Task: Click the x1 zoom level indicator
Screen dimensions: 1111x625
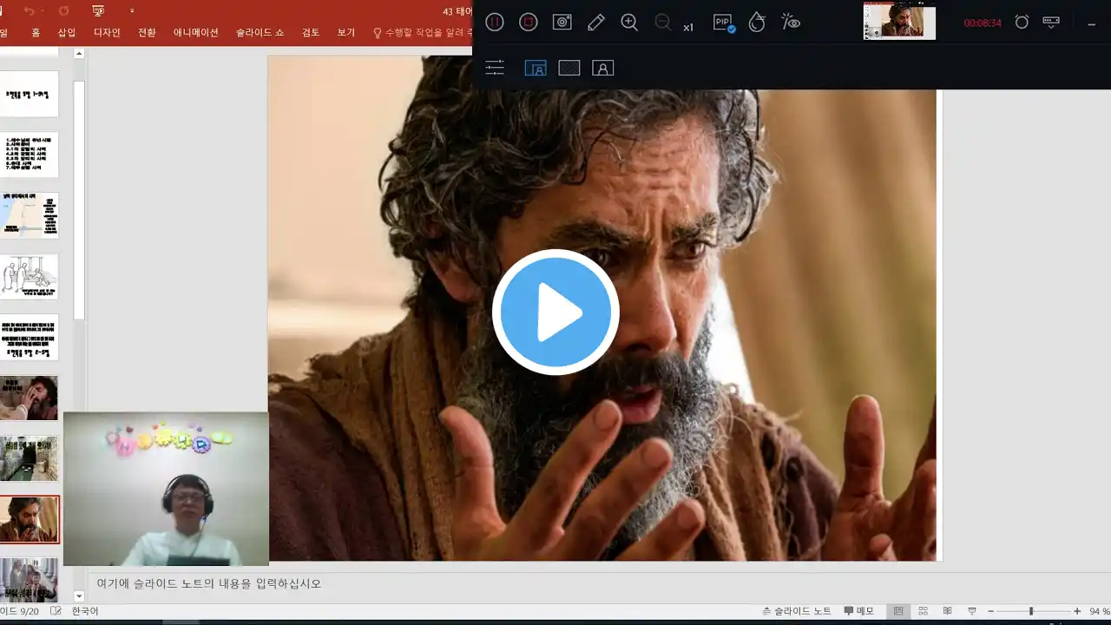Action: click(688, 28)
